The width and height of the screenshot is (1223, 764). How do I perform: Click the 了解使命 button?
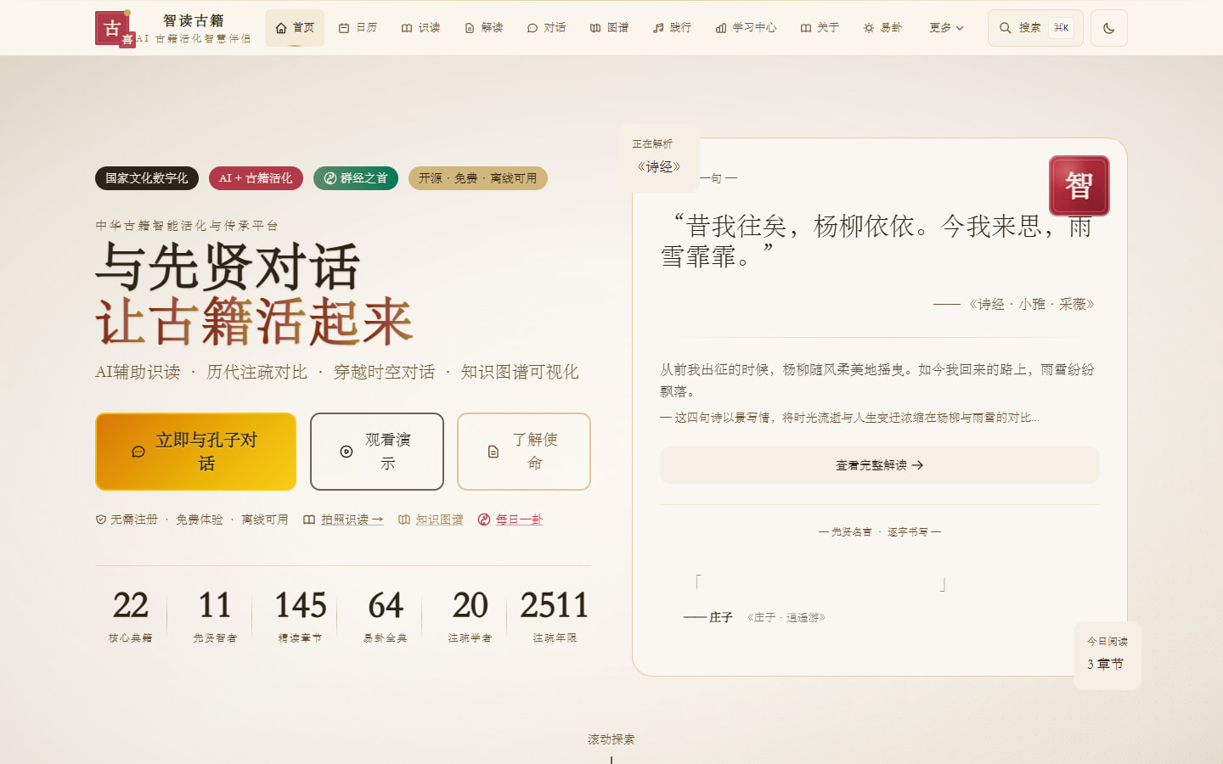(x=524, y=452)
